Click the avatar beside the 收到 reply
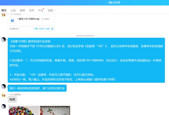 (4, 96)
